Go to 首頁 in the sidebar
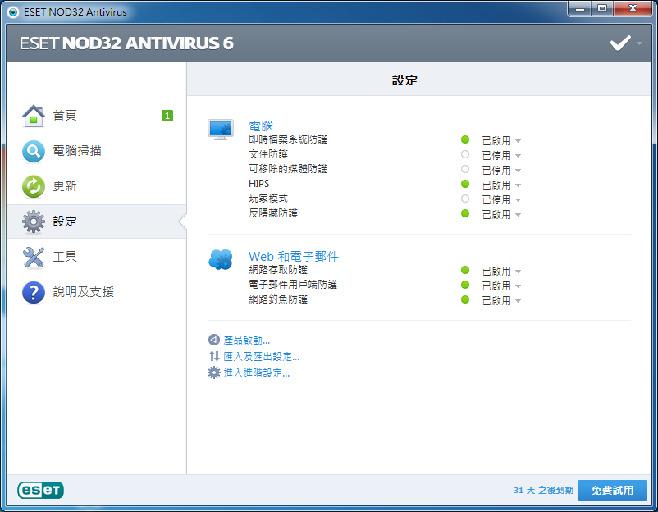Viewport: 658px width, 512px height. tap(97, 116)
